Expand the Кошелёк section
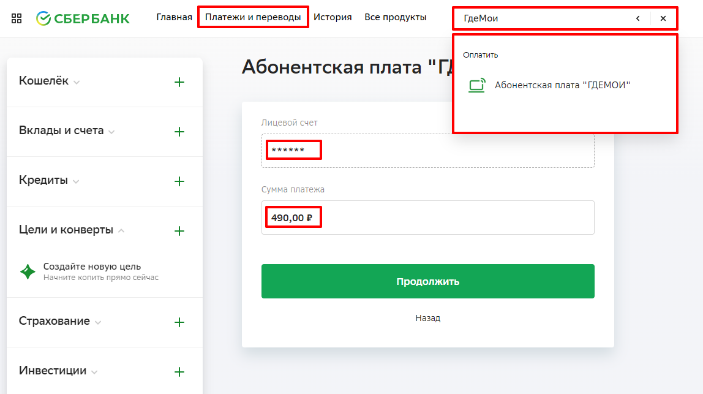 (x=49, y=81)
